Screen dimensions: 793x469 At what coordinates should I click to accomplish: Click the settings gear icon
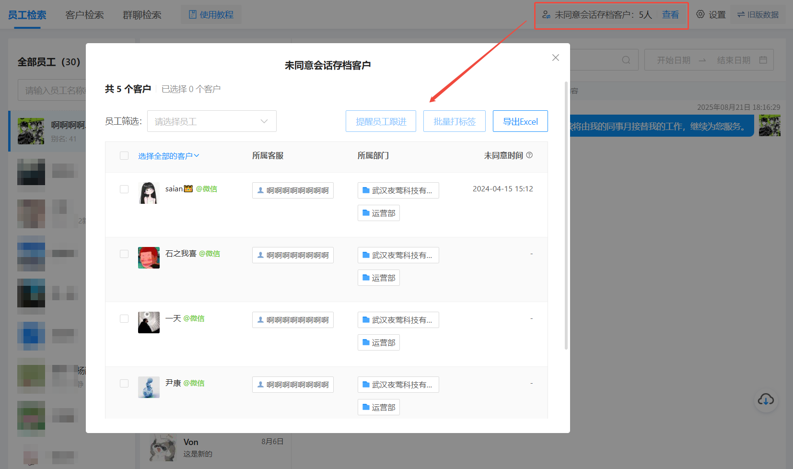point(700,14)
